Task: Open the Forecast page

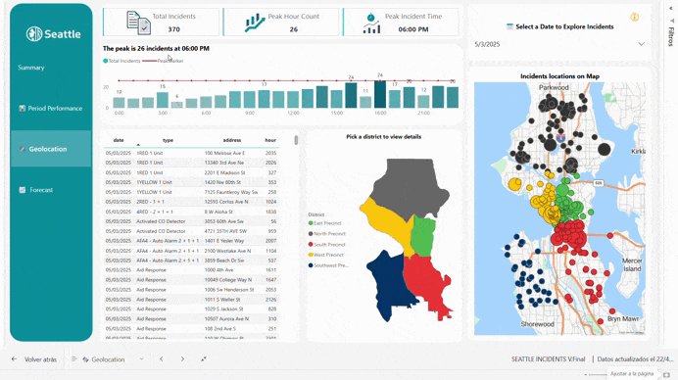Action: 41,190
